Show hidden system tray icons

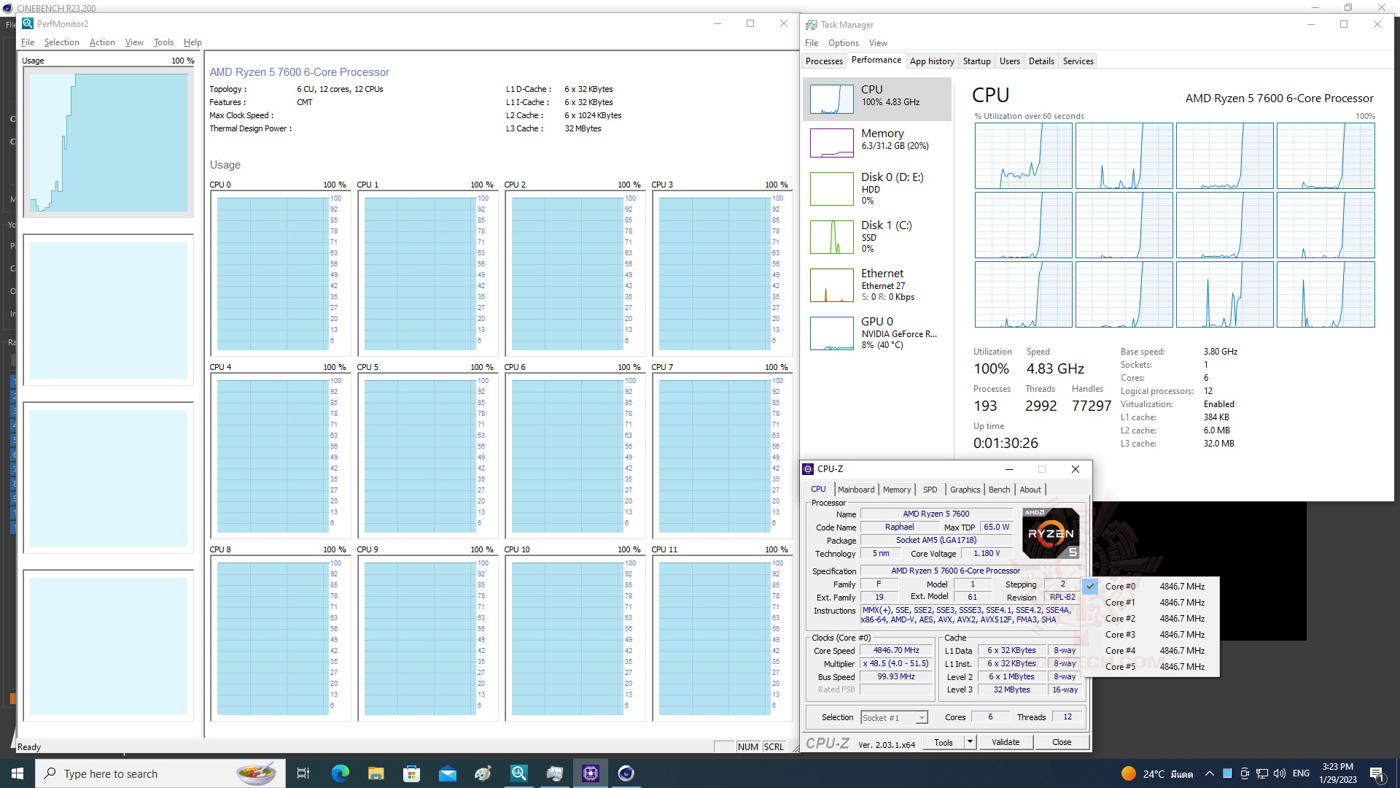click(x=1209, y=773)
